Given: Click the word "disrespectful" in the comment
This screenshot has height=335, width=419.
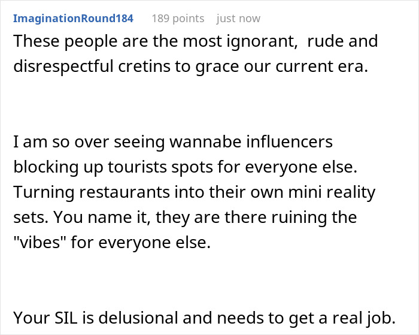Looking at the screenshot, I should (x=63, y=66).
